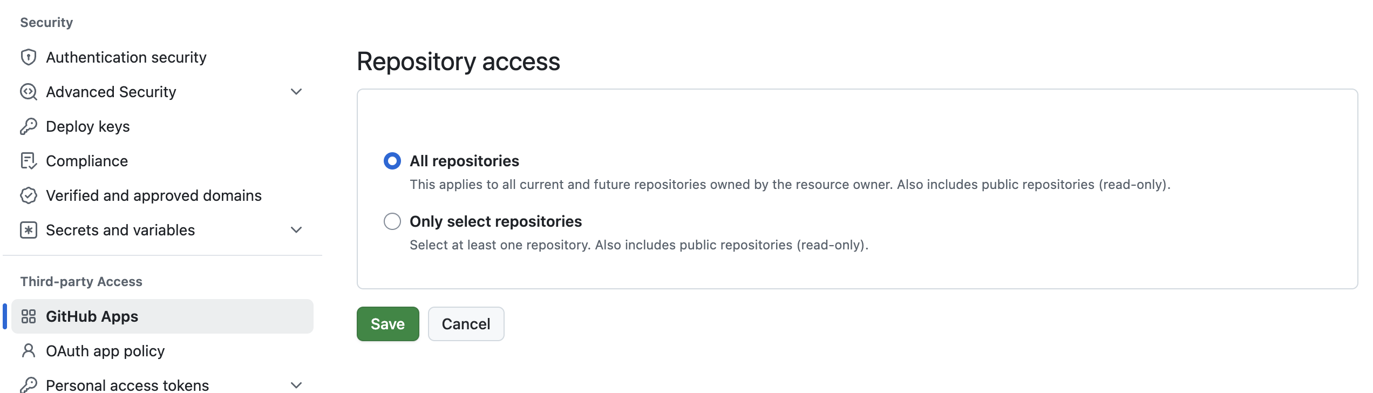
Task: Click the Personal access tokens key icon
Action: 29,385
